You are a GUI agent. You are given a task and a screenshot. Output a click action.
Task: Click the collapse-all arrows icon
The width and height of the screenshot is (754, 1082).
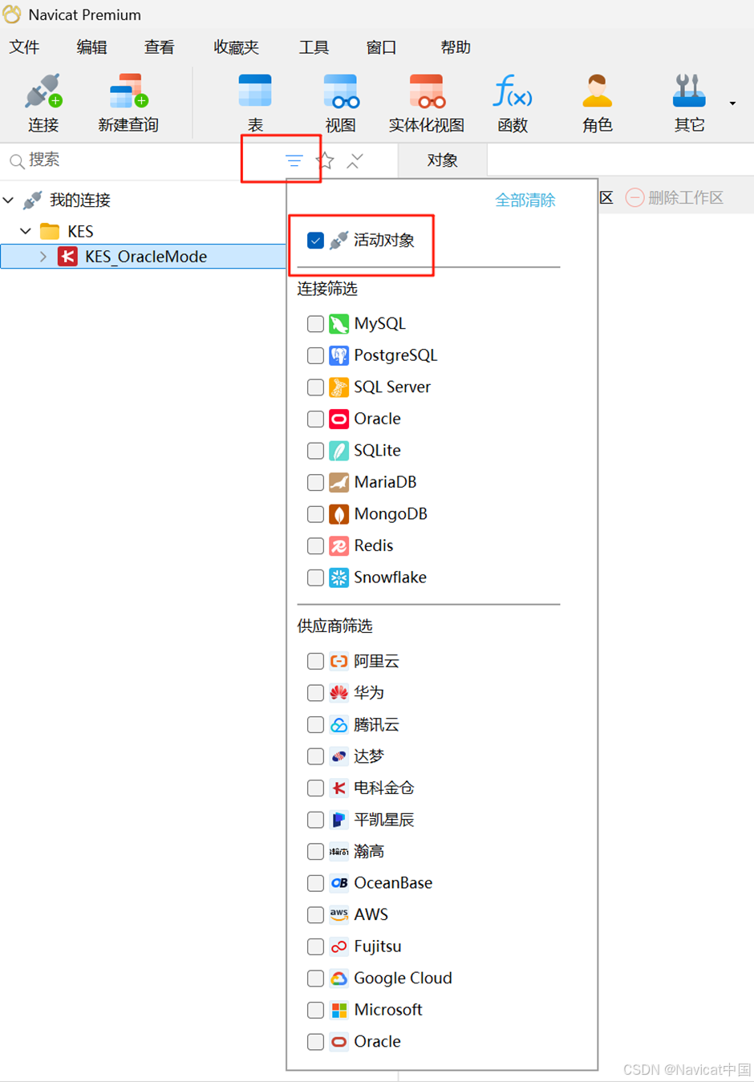pos(355,160)
